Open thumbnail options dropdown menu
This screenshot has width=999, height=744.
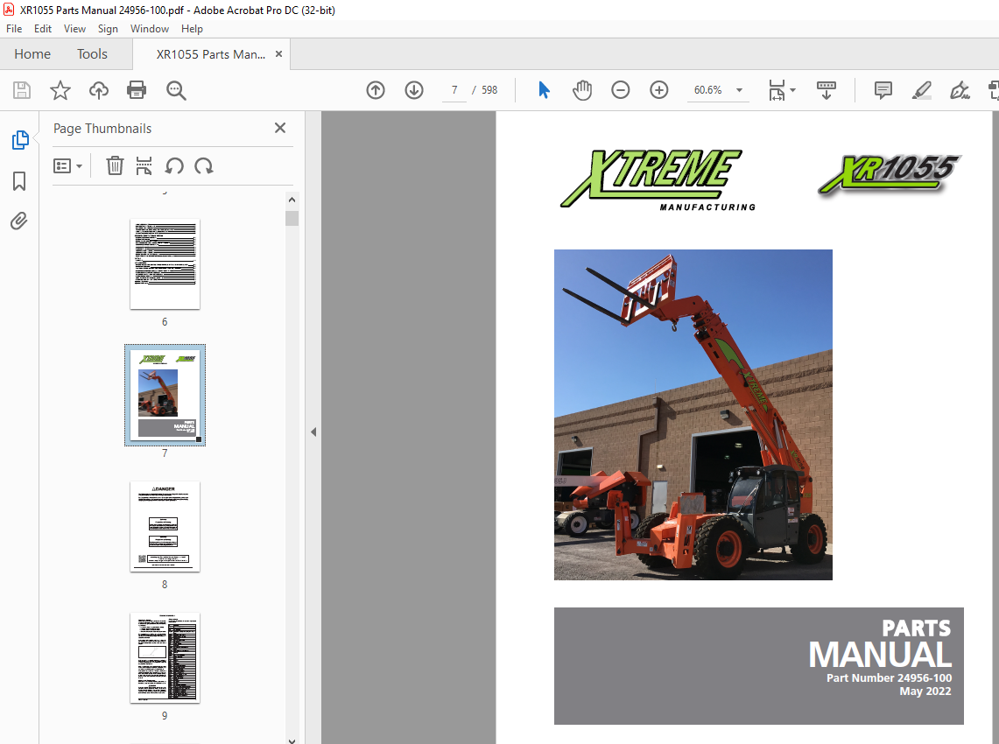[x=67, y=166]
